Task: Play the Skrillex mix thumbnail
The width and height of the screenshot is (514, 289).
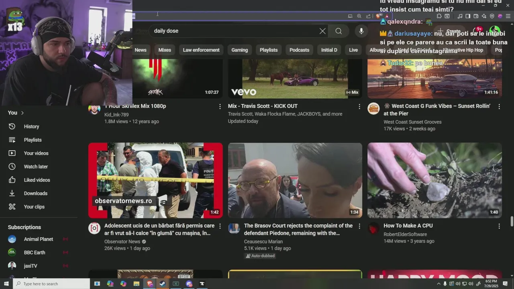Action: click(177, 79)
